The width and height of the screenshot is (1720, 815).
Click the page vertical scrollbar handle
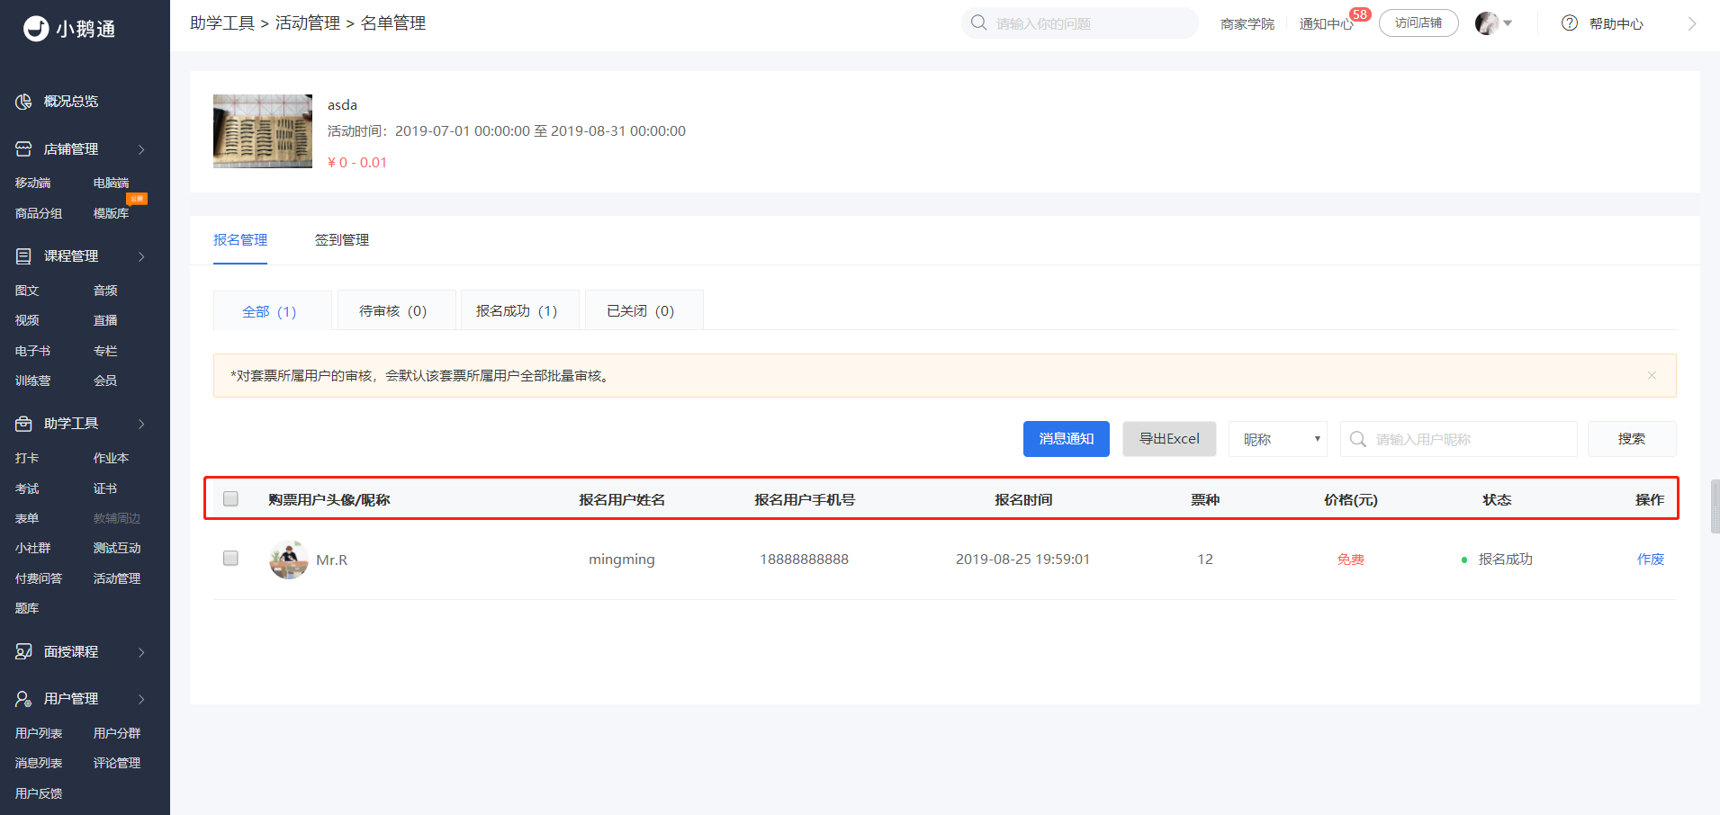[1715, 506]
